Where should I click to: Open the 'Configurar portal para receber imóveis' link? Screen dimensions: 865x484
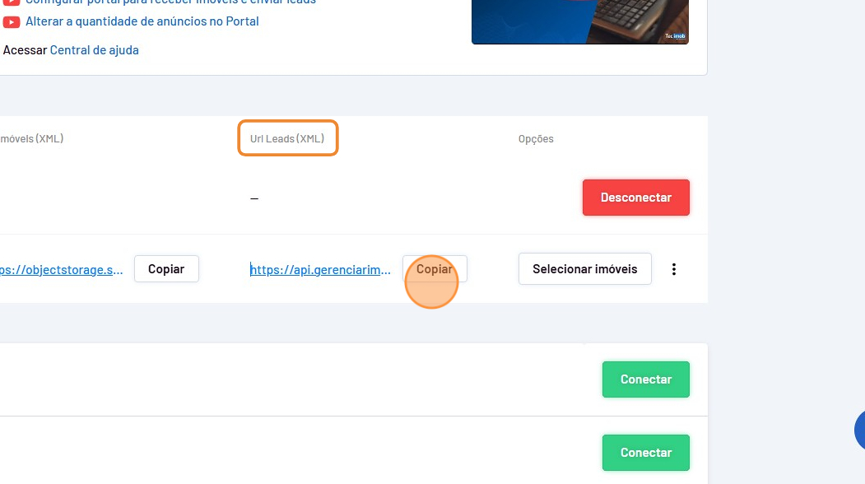(170, 2)
